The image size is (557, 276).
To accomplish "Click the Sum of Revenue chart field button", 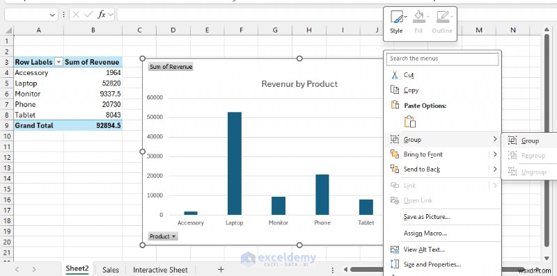I will tap(171, 67).
